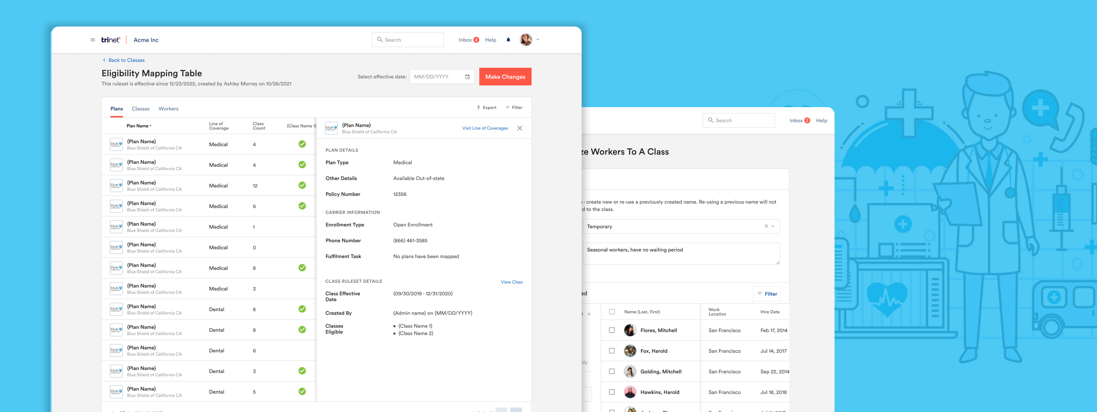1097x412 pixels.
Task: Go back to Classes
Action: coord(123,60)
